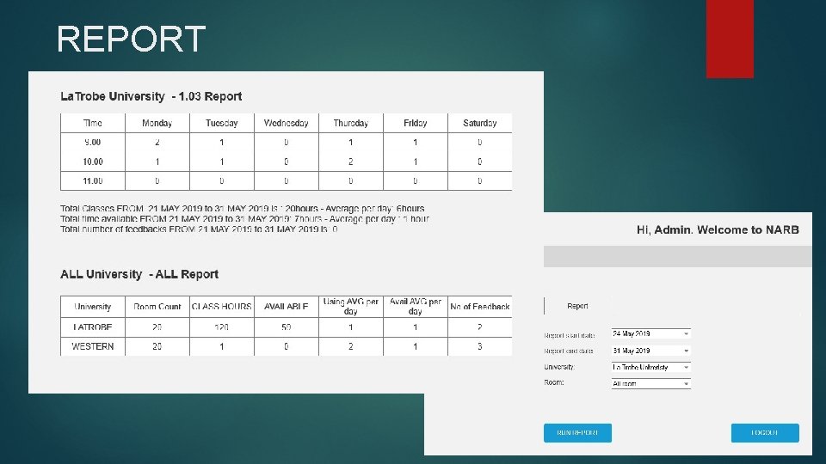Expand the Room dropdown showing All room
The height and width of the screenshot is (464, 826).
[650, 383]
